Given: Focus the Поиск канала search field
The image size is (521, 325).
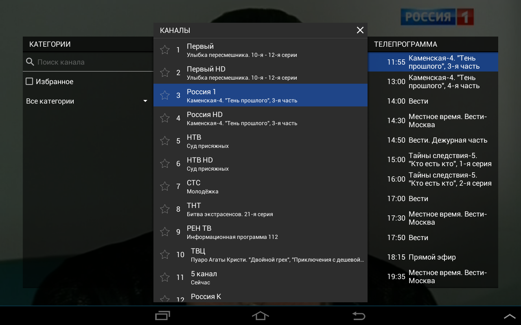Looking at the screenshot, I should pyautogui.click(x=88, y=62).
